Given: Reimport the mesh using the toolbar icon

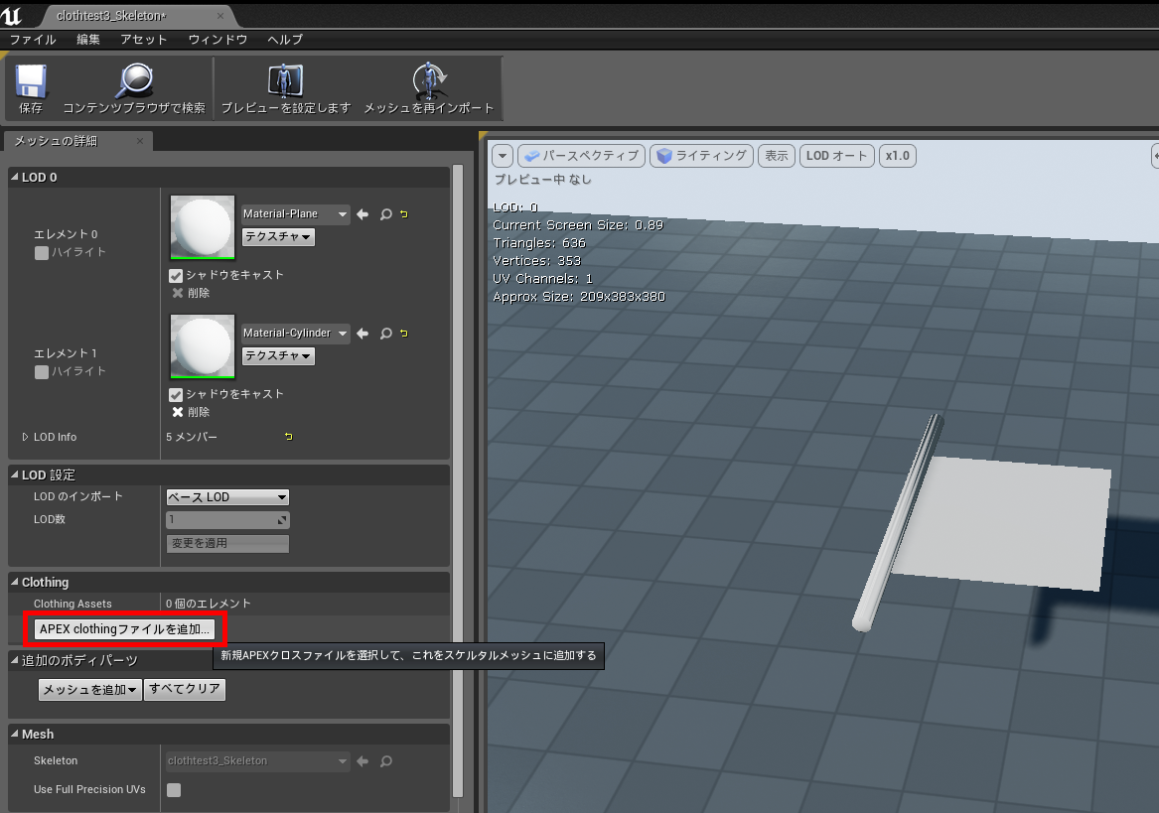Looking at the screenshot, I should coord(429,87).
